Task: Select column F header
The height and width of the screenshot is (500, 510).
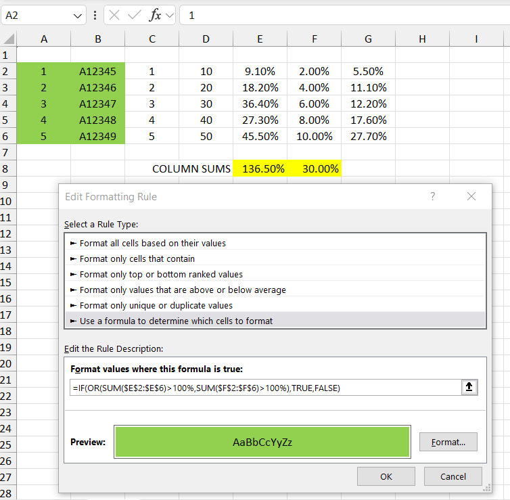Action: [x=315, y=39]
